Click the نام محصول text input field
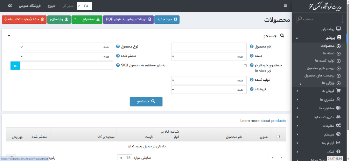 coord(209,47)
